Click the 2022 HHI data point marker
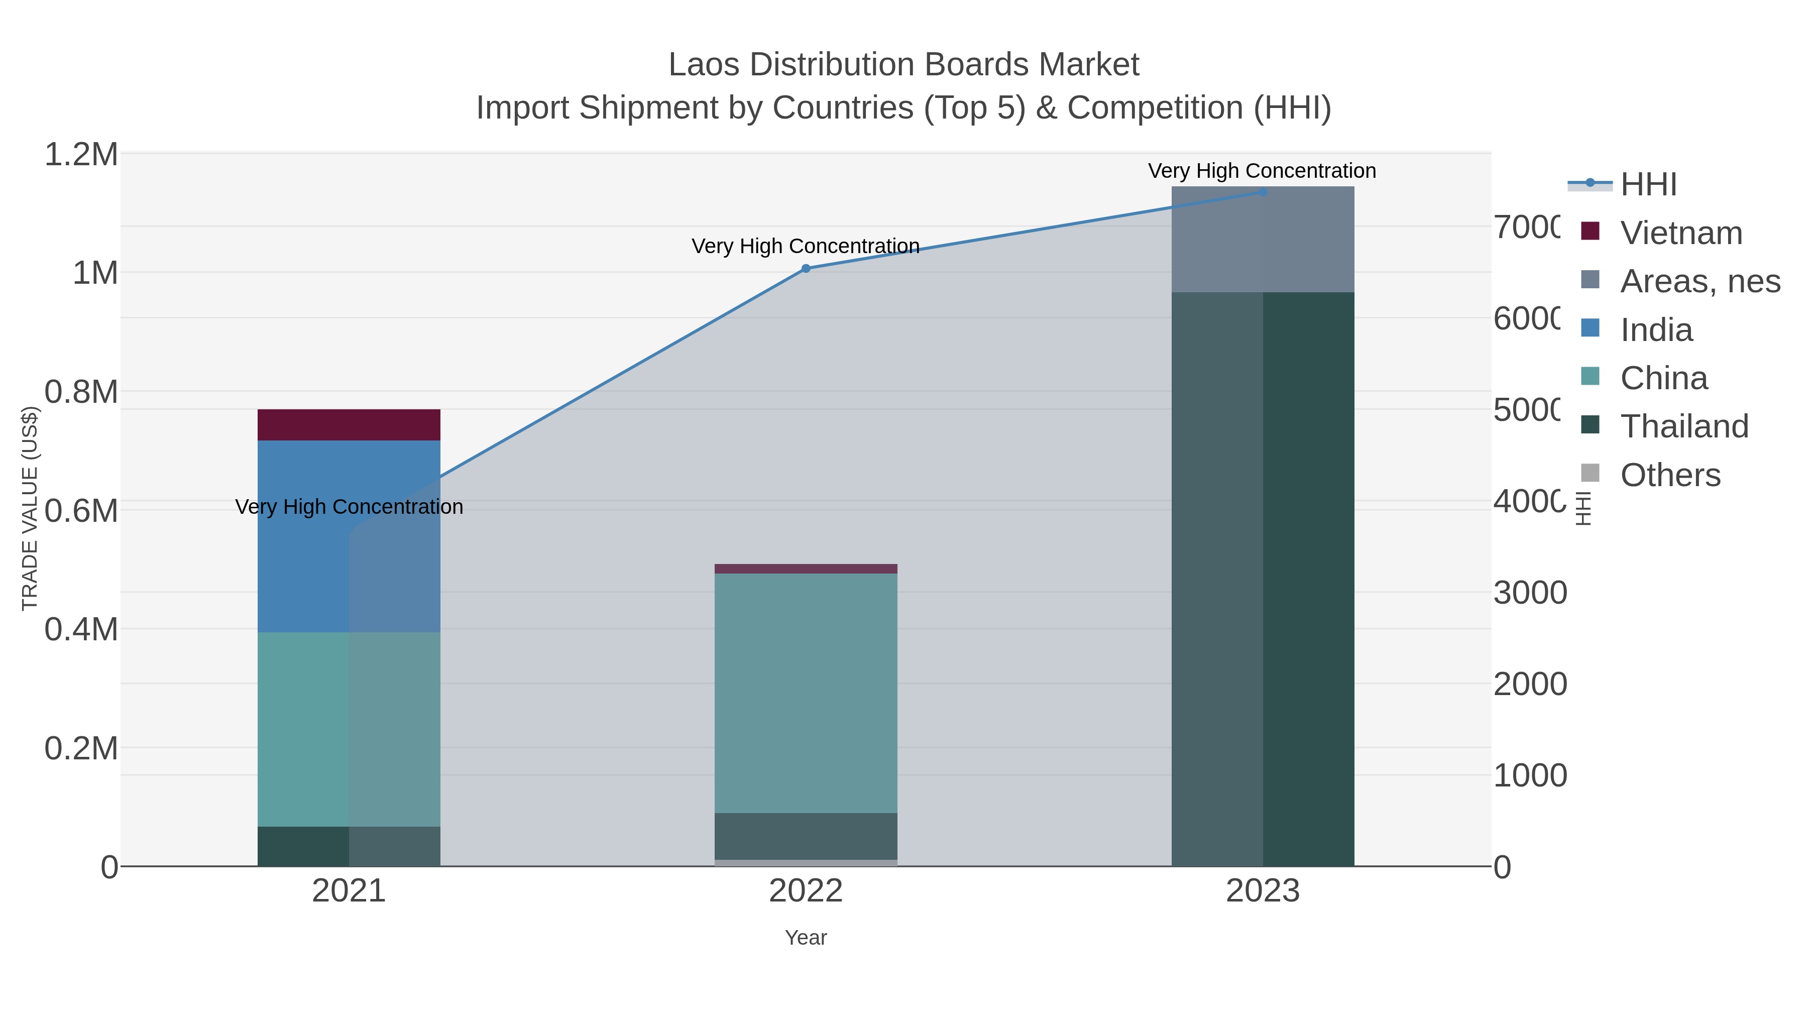Viewport: 1808px width, 1017px height. [x=806, y=269]
